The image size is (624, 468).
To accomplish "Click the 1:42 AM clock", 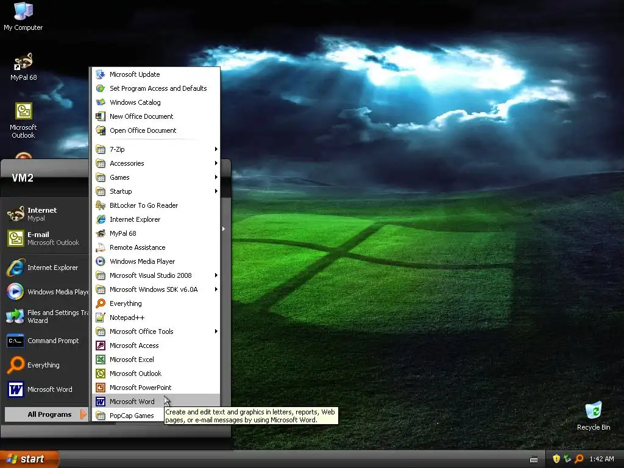I will [601, 459].
